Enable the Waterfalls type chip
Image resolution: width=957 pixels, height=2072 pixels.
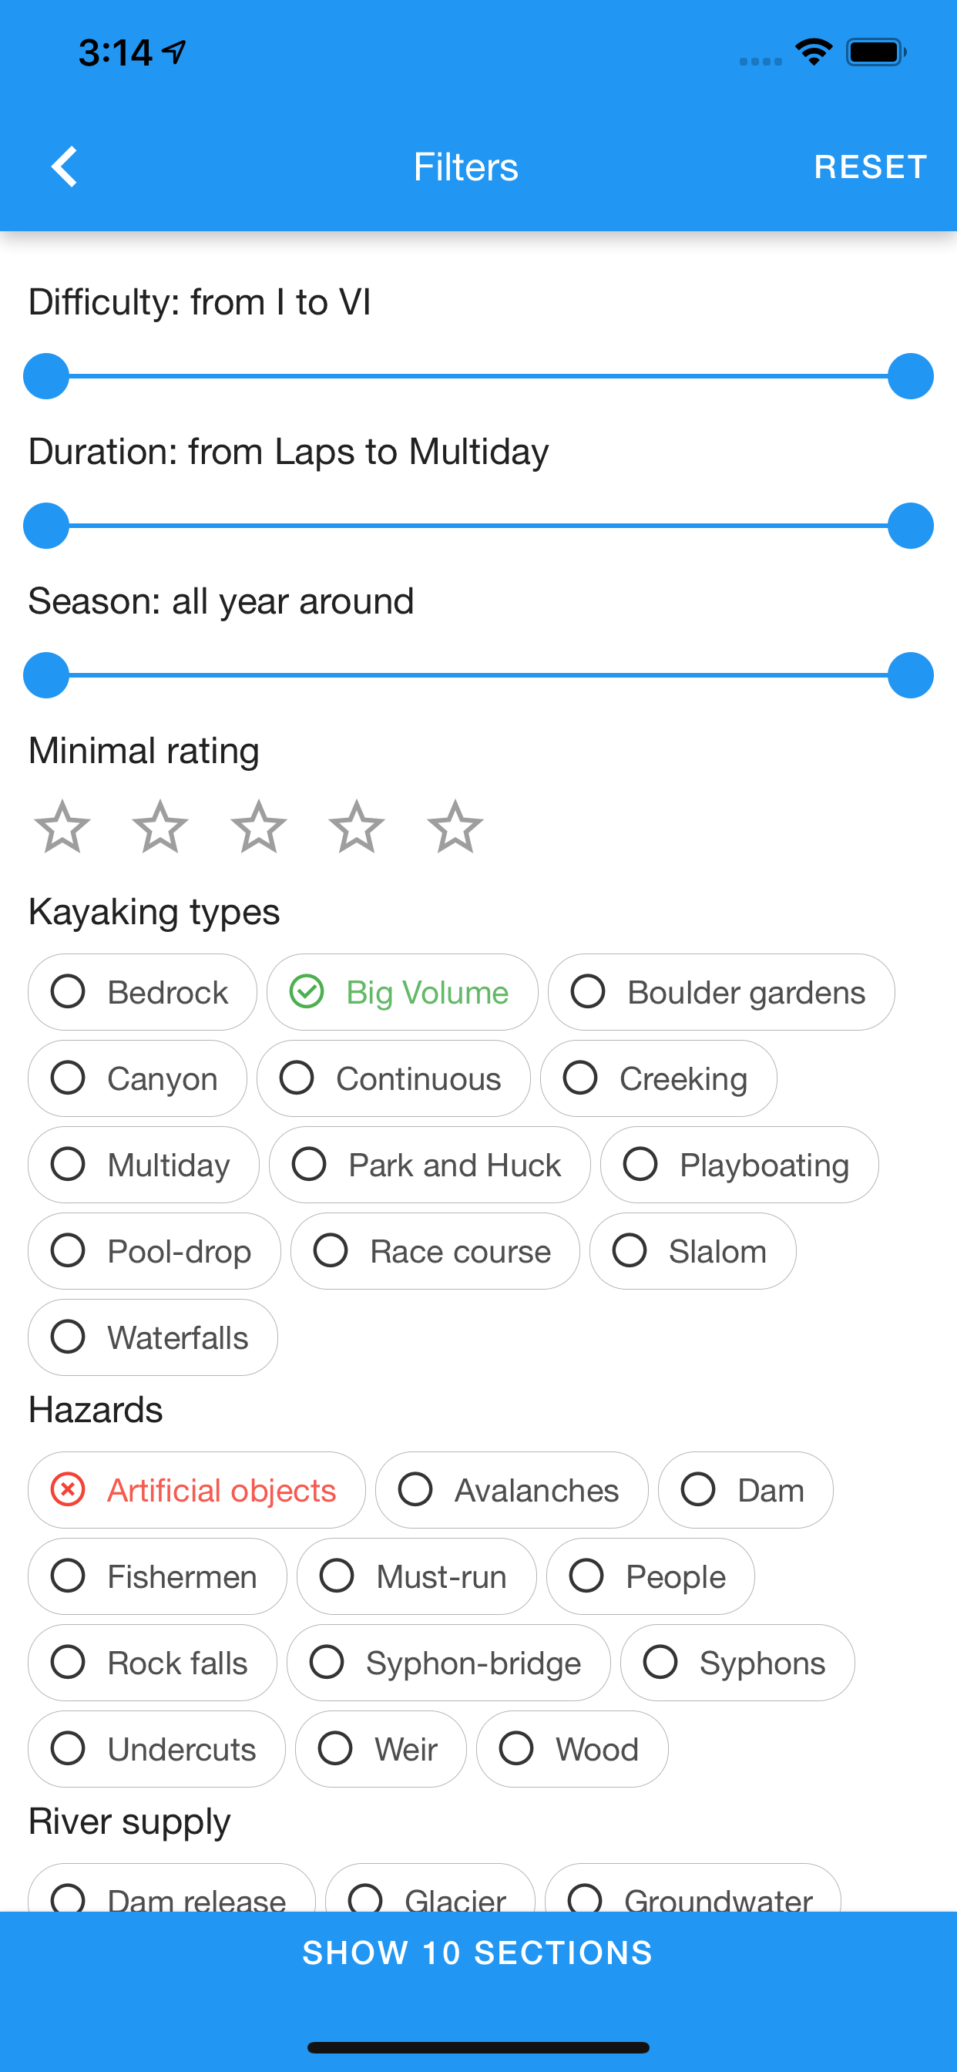pos(153,1337)
